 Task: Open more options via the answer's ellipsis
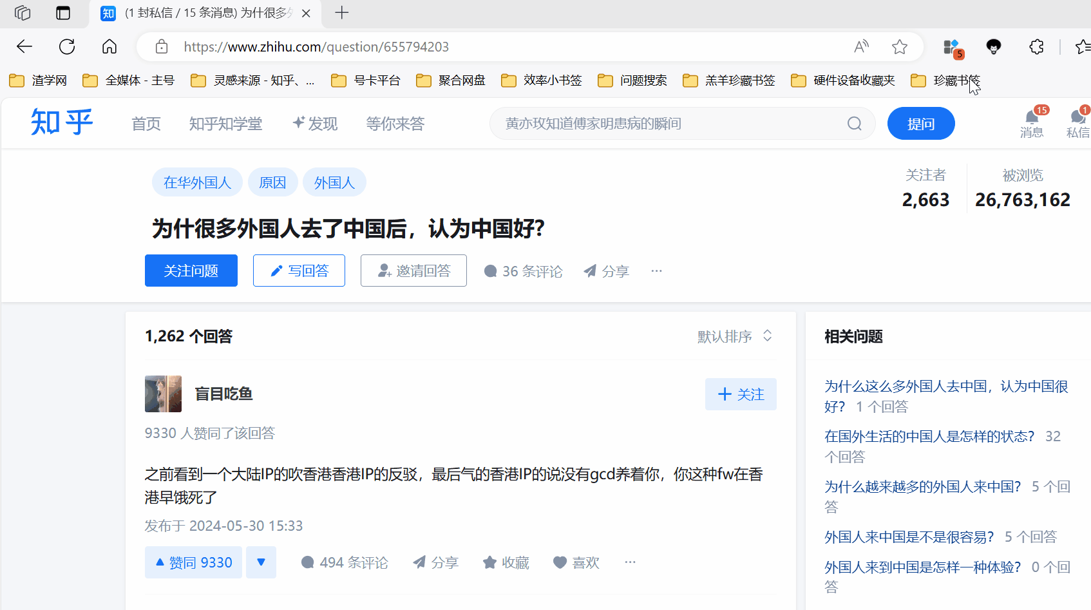629,562
